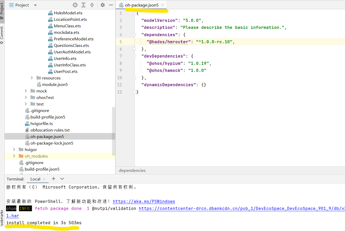The height and width of the screenshot is (231, 345).
Task: Collapse the dynamicDependencies closing brace fold
Action: point(134,92)
